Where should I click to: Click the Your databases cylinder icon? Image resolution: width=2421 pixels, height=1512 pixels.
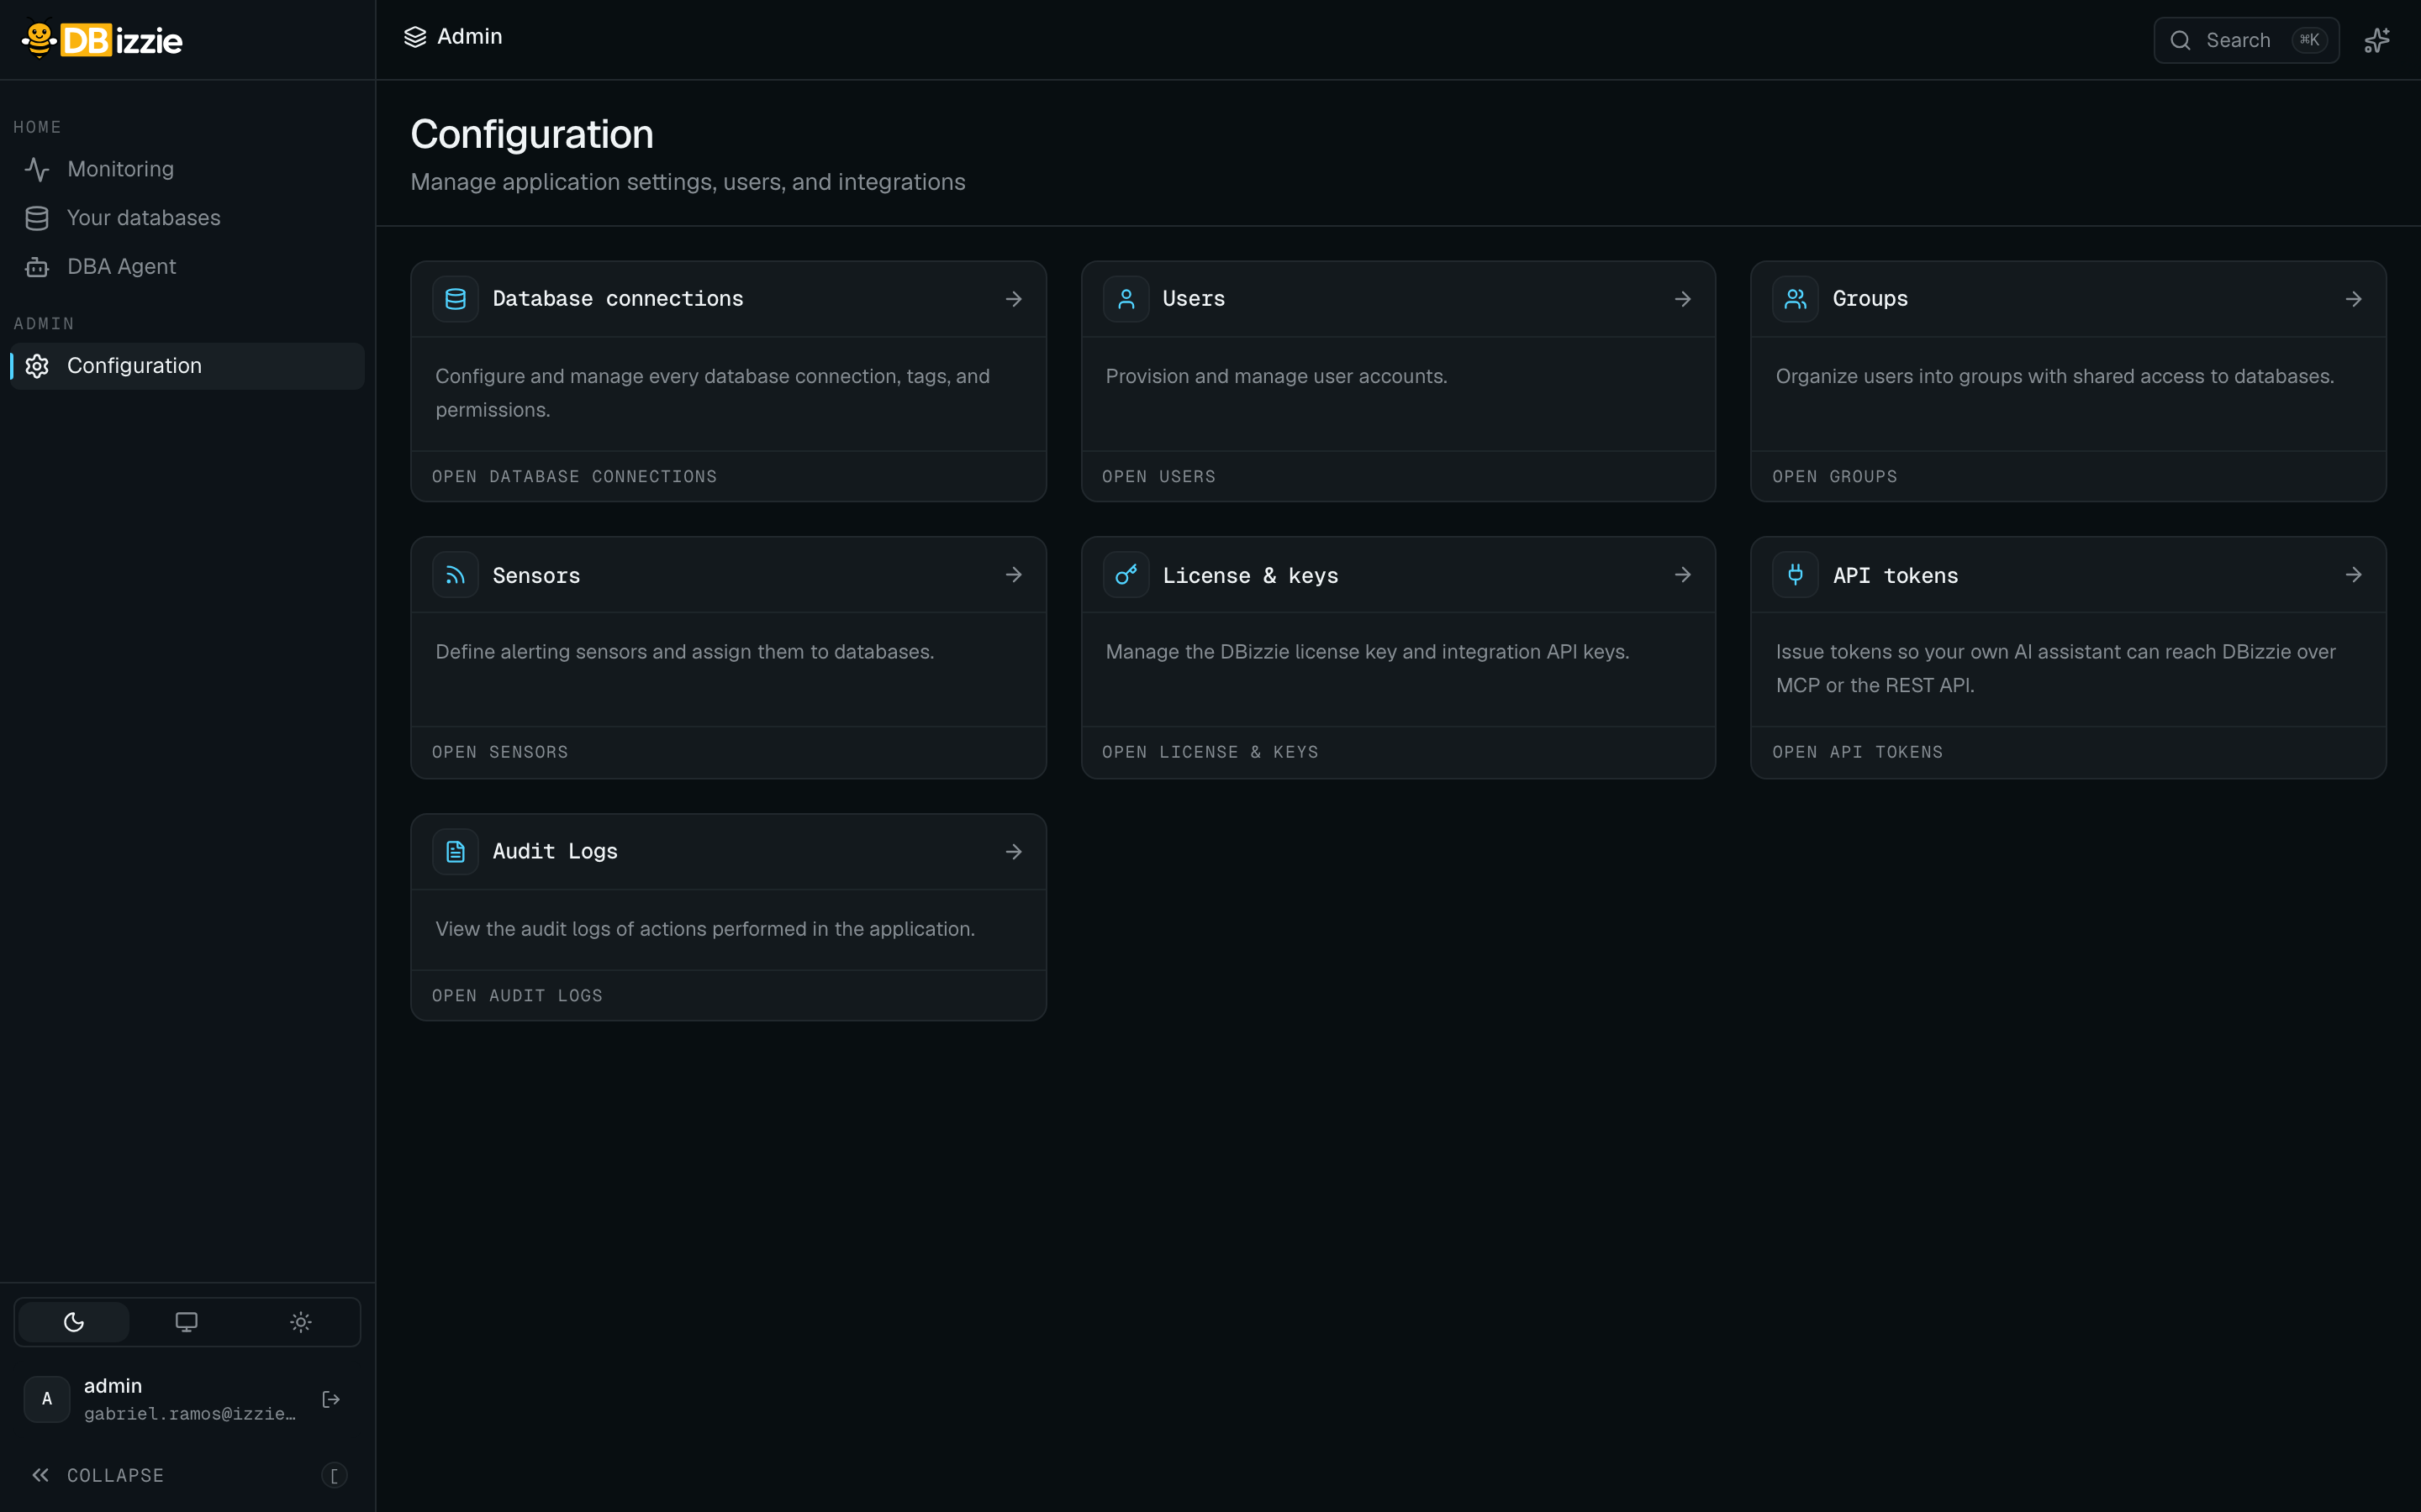tap(37, 218)
